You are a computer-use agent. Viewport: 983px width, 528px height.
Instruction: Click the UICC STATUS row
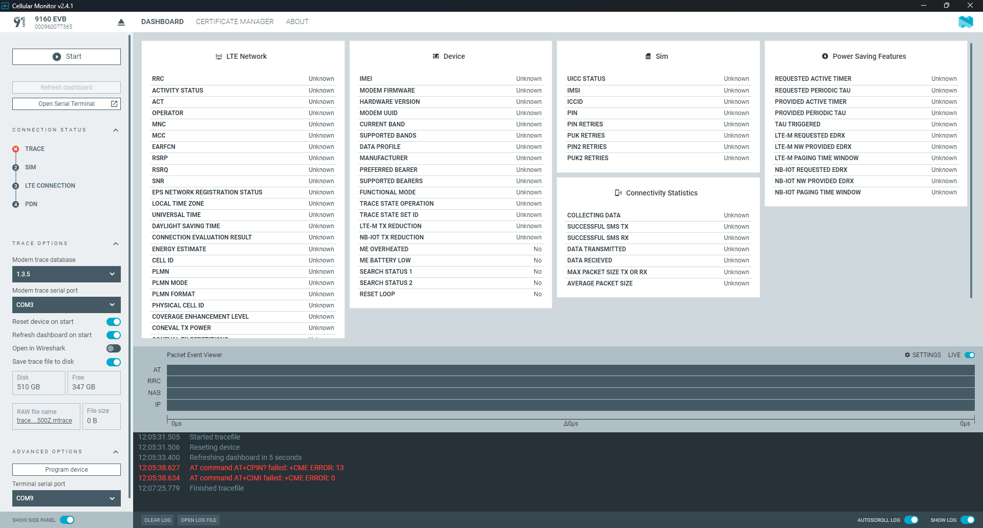(x=658, y=79)
